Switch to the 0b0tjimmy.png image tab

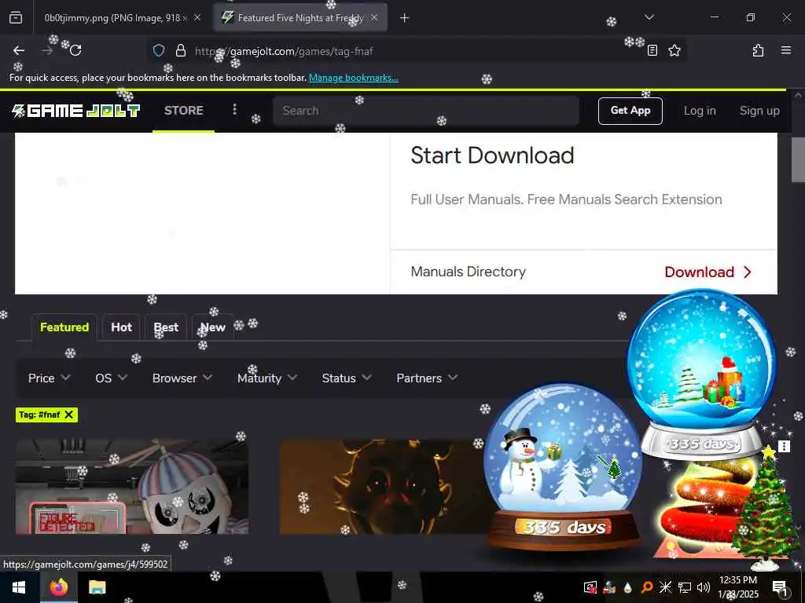click(x=116, y=17)
